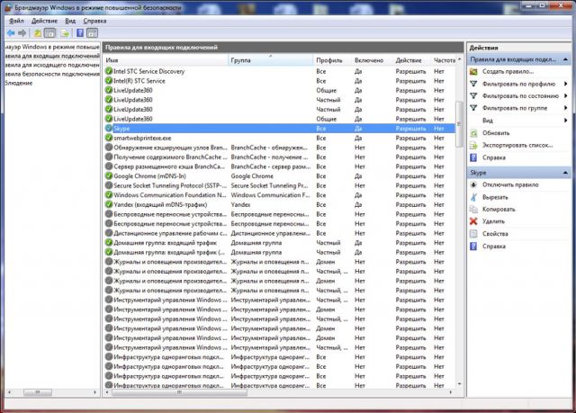Click the green check icon of Intel STC Service Discovery
576x413 pixels.
click(x=109, y=71)
